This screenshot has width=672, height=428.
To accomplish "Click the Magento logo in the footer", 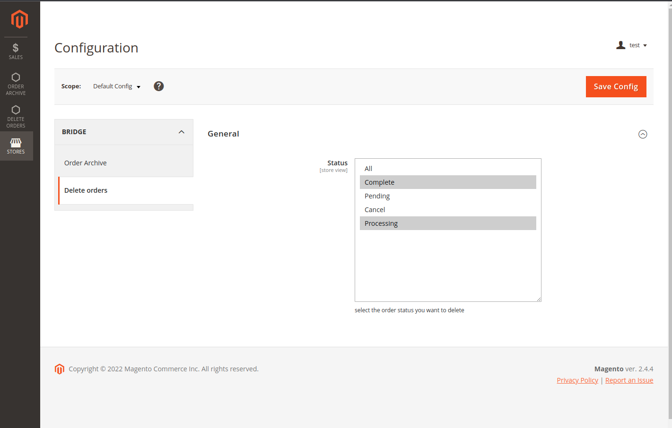I will click(x=60, y=369).
